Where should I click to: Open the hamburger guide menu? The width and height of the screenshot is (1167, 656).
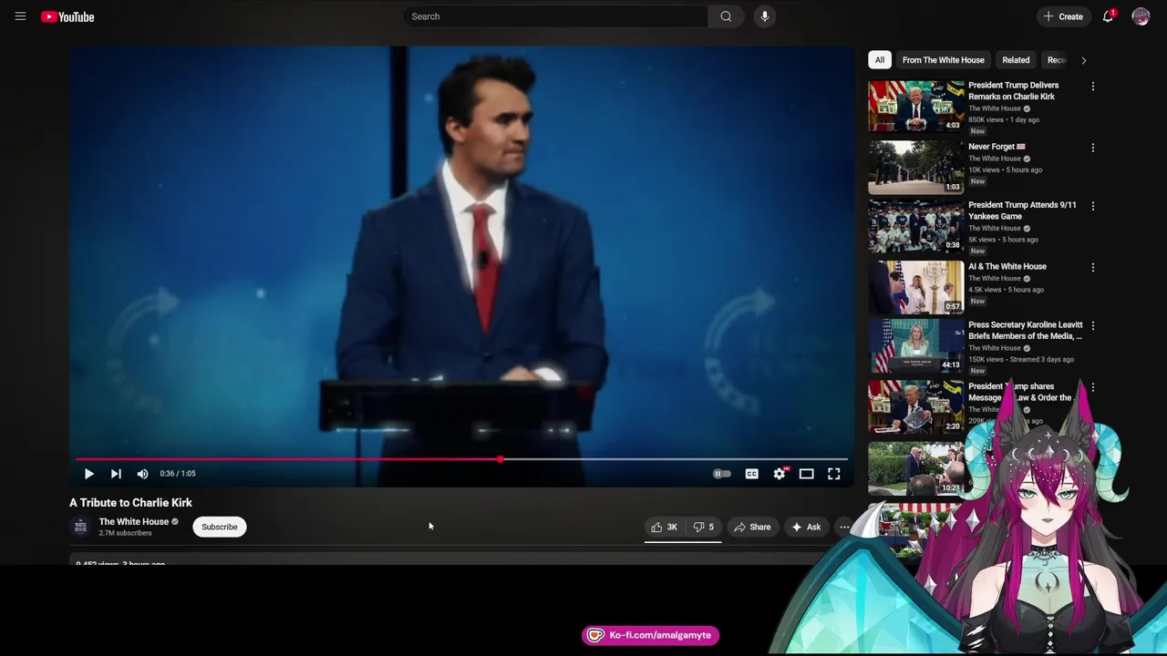click(x=20, y=16)
